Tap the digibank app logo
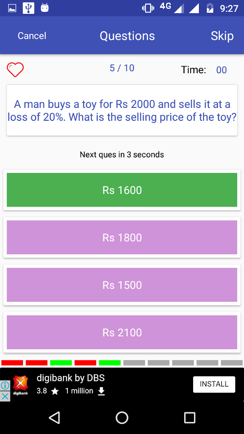This screenshot has width=244, height=434. point(21,385)
